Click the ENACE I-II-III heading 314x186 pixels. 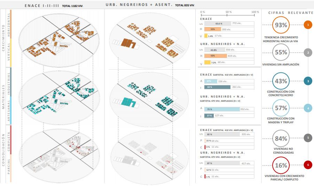point(42,6)
